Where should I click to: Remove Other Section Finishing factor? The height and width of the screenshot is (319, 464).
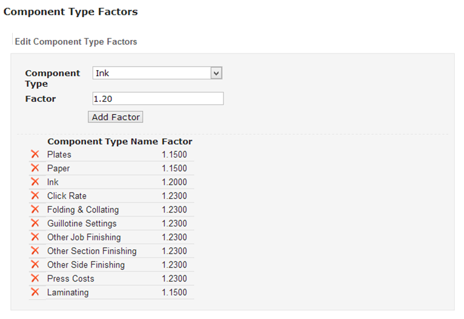[x=35, y=251]
